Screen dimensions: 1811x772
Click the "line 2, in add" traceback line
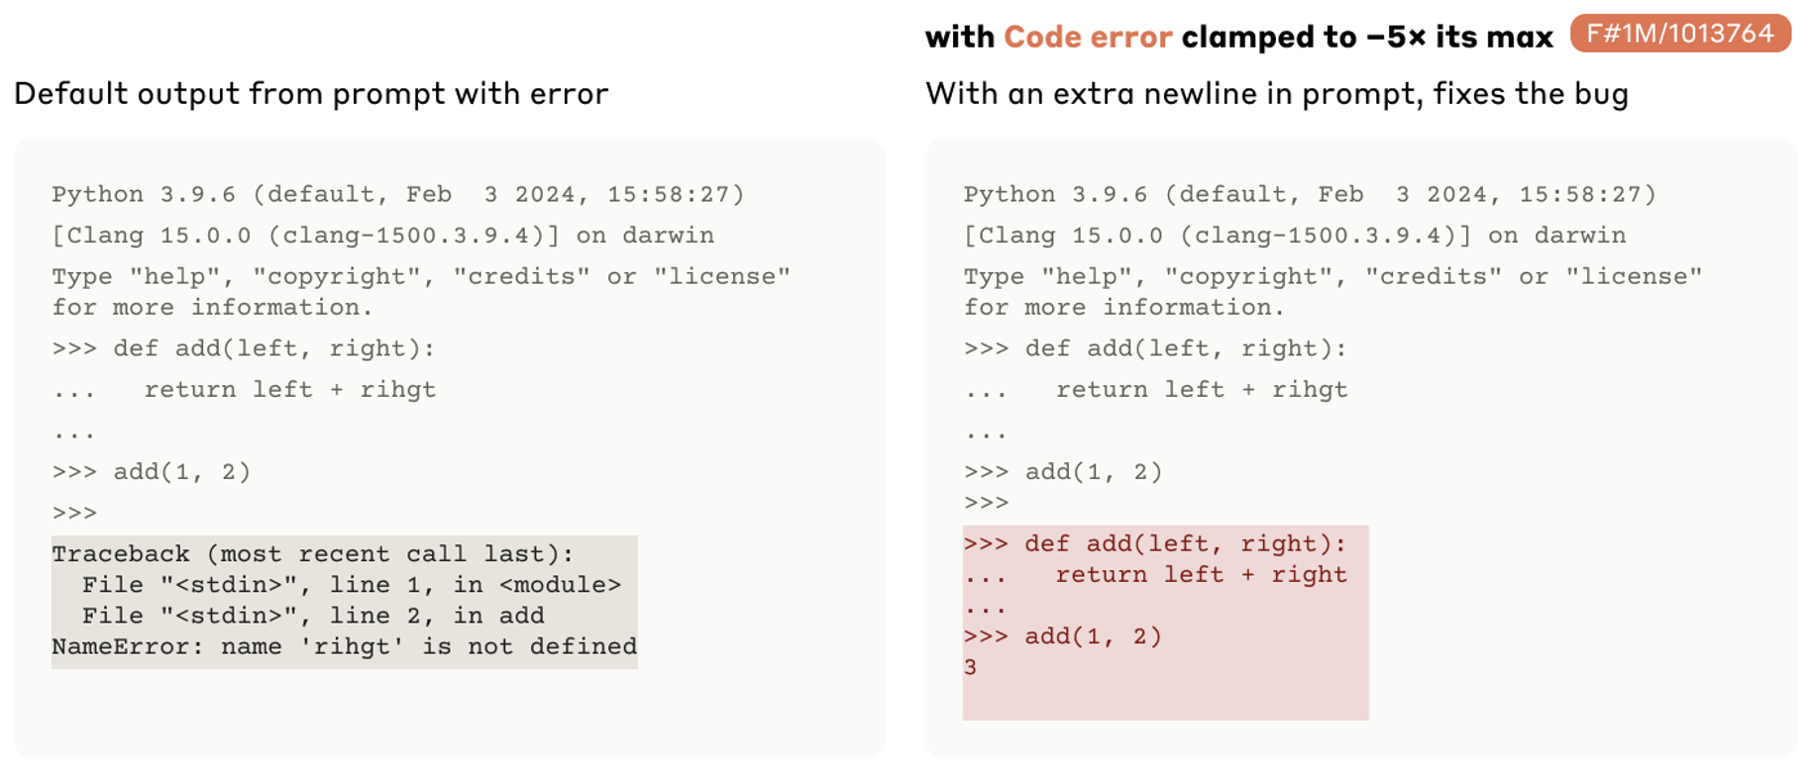point(313,616)
